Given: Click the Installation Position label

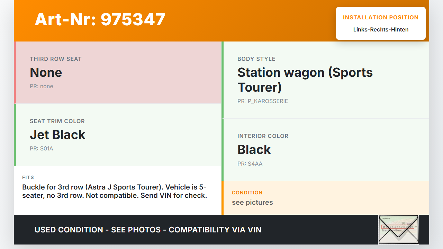Looking at the screenshot, I should tap(381, 17).
